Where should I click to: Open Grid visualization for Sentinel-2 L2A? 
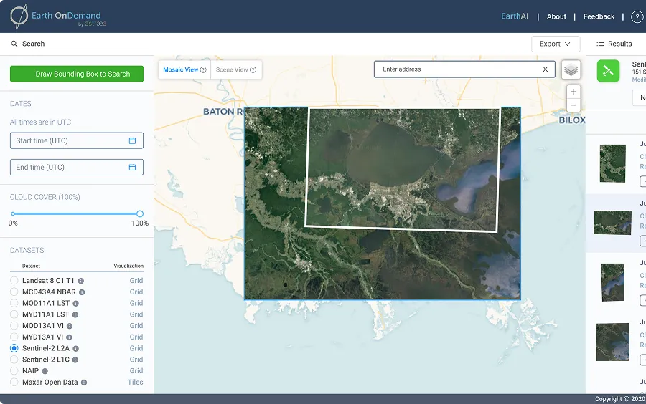[136, 348]
